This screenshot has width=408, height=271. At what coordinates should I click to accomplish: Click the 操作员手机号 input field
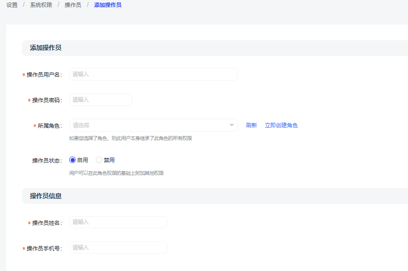point(118,247)
